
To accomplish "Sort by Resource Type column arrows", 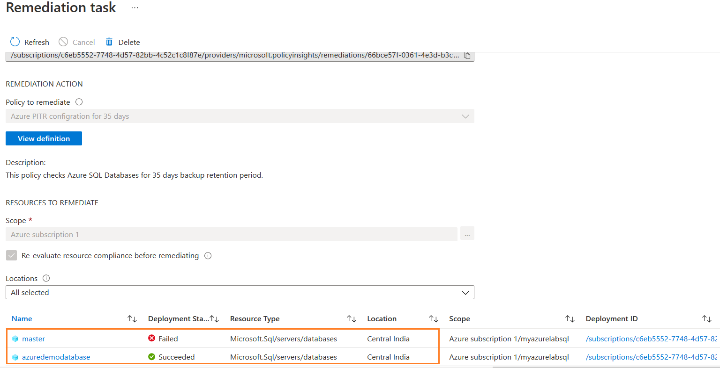I will click(x=352, y=319).
